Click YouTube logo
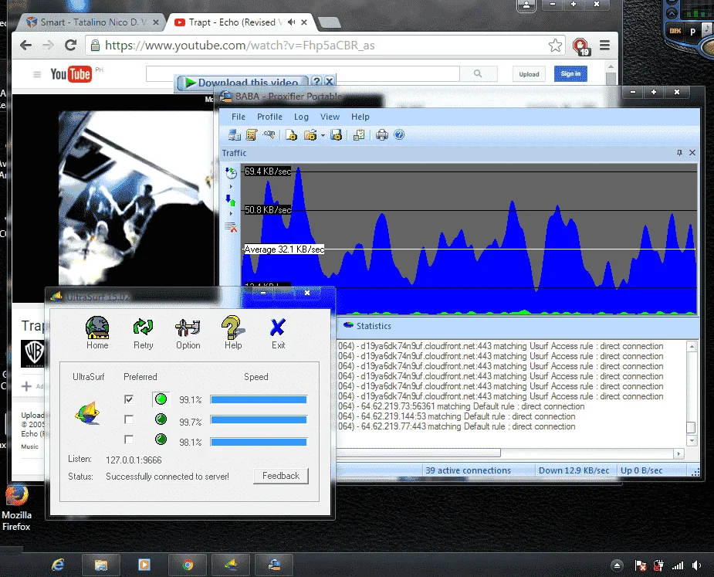The width and height of the screenshot is (714, 577). pyautogui.click(x=71, y=74)
